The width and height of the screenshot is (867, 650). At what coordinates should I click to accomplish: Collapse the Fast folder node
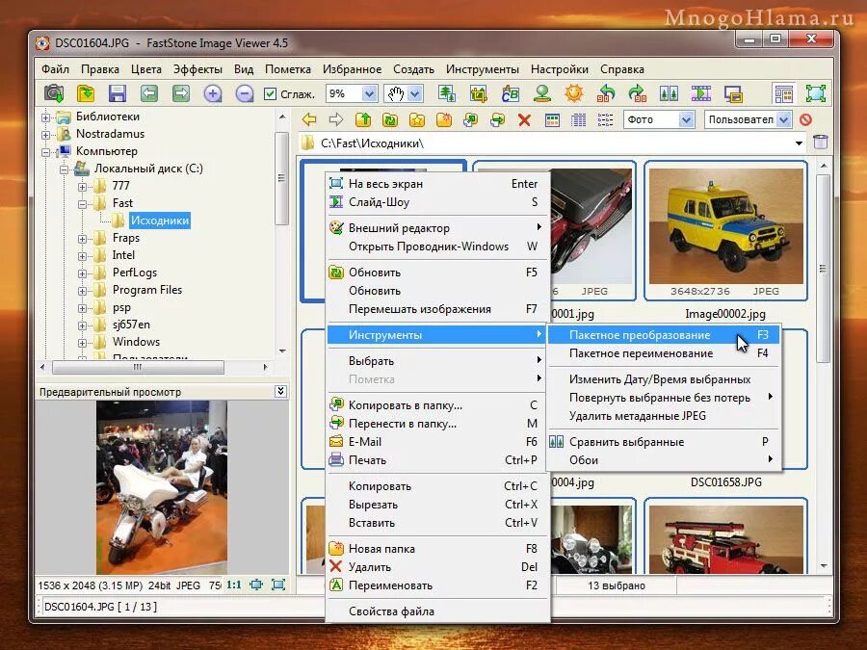pos(82,204)
